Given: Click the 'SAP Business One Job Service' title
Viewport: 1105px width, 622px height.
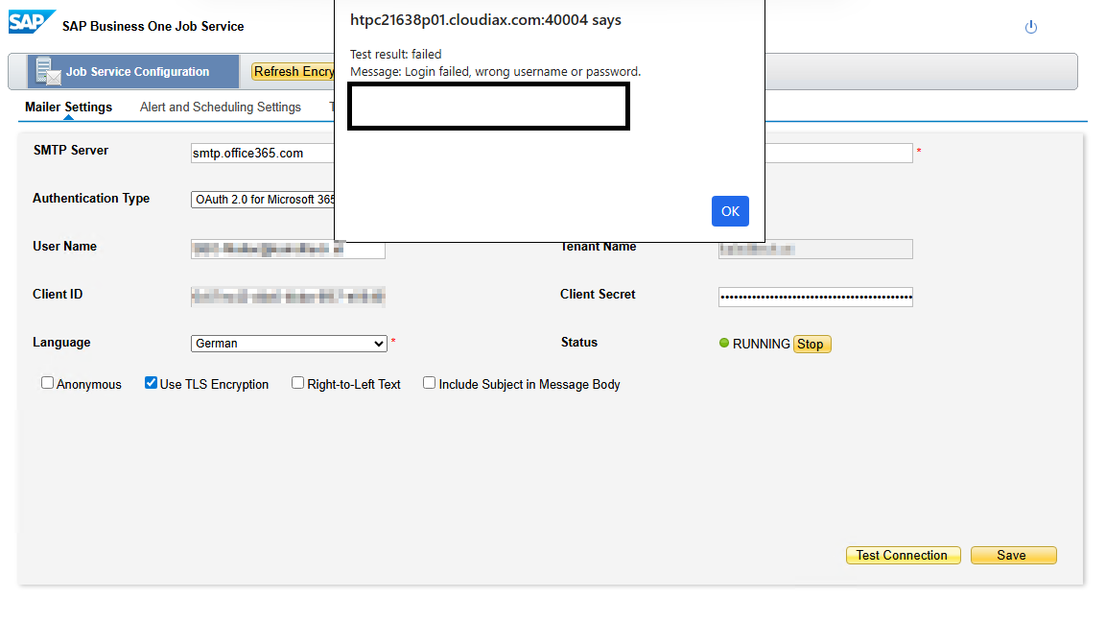Looking at the screenshot, I should tap(153, 26).
